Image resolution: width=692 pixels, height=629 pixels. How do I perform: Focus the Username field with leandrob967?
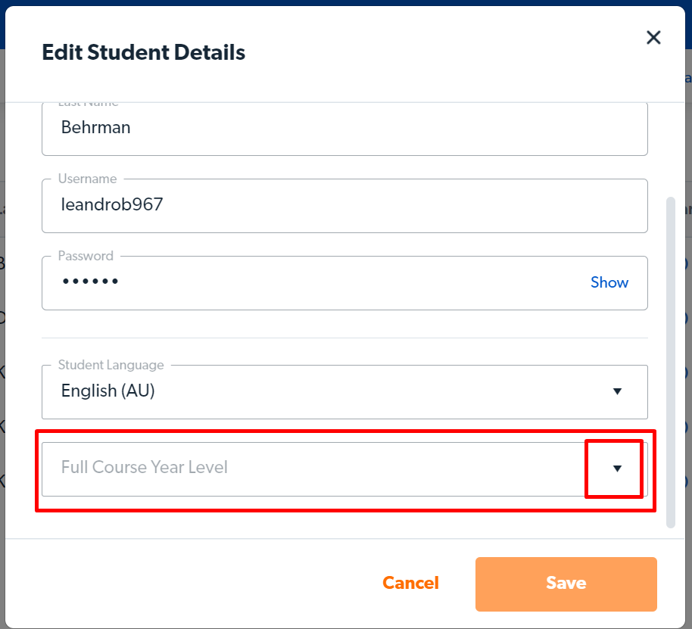coord(344,206)
